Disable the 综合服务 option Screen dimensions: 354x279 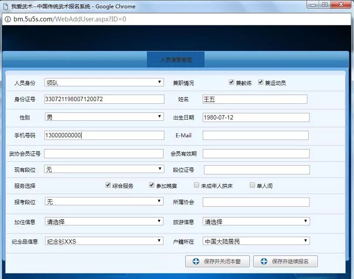point(108,185)
